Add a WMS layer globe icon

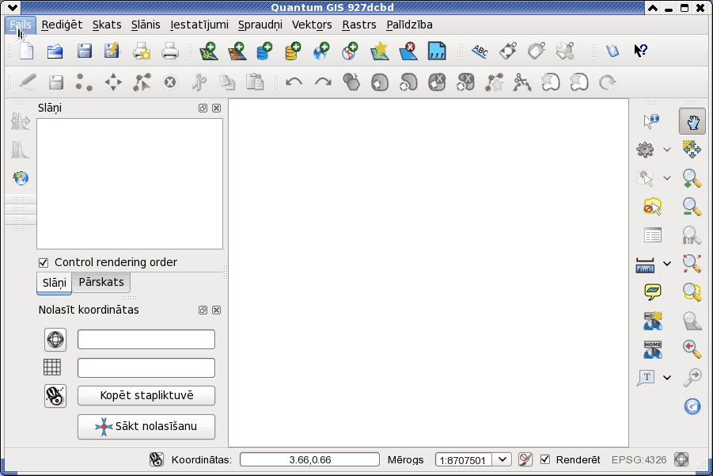pos(321,51)
